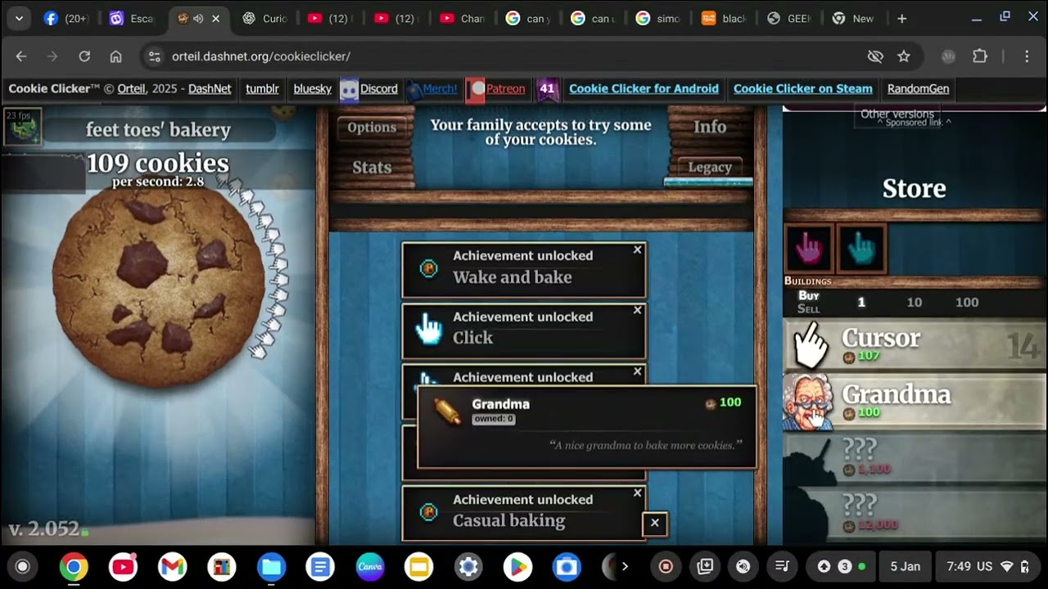Open the Info menu
This screenshot has width=1048, height=589.
[710, 127]
